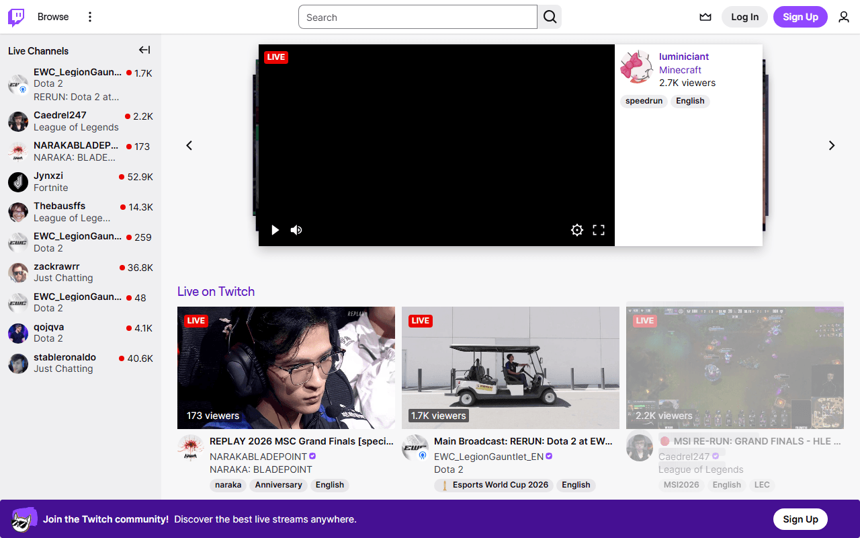Open Caedrel247 avatar under the stream card
Screen dimensions: 860x538
click(x=640, y=448)
